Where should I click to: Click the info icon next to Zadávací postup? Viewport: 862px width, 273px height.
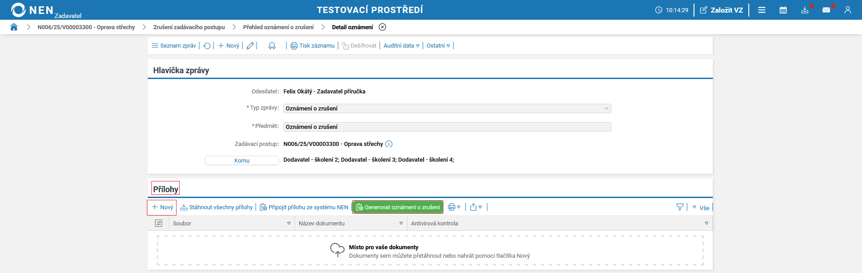(389, 144)
